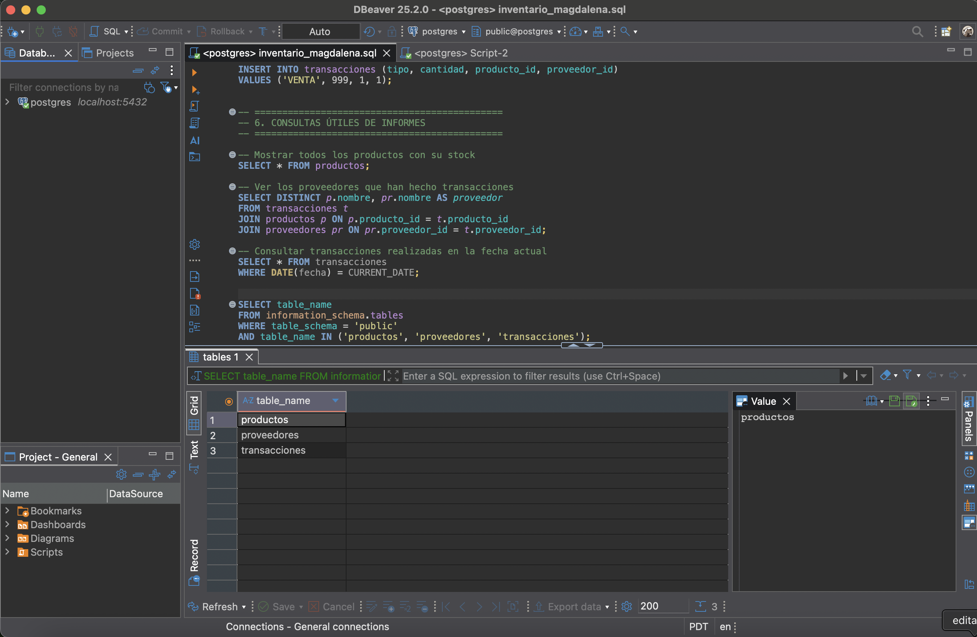Image resolution: width=977 pixels, height=637 pixels.
Task: Expand the Bookmarks folder
Action: pyautogui.click(x=7, y=511)
